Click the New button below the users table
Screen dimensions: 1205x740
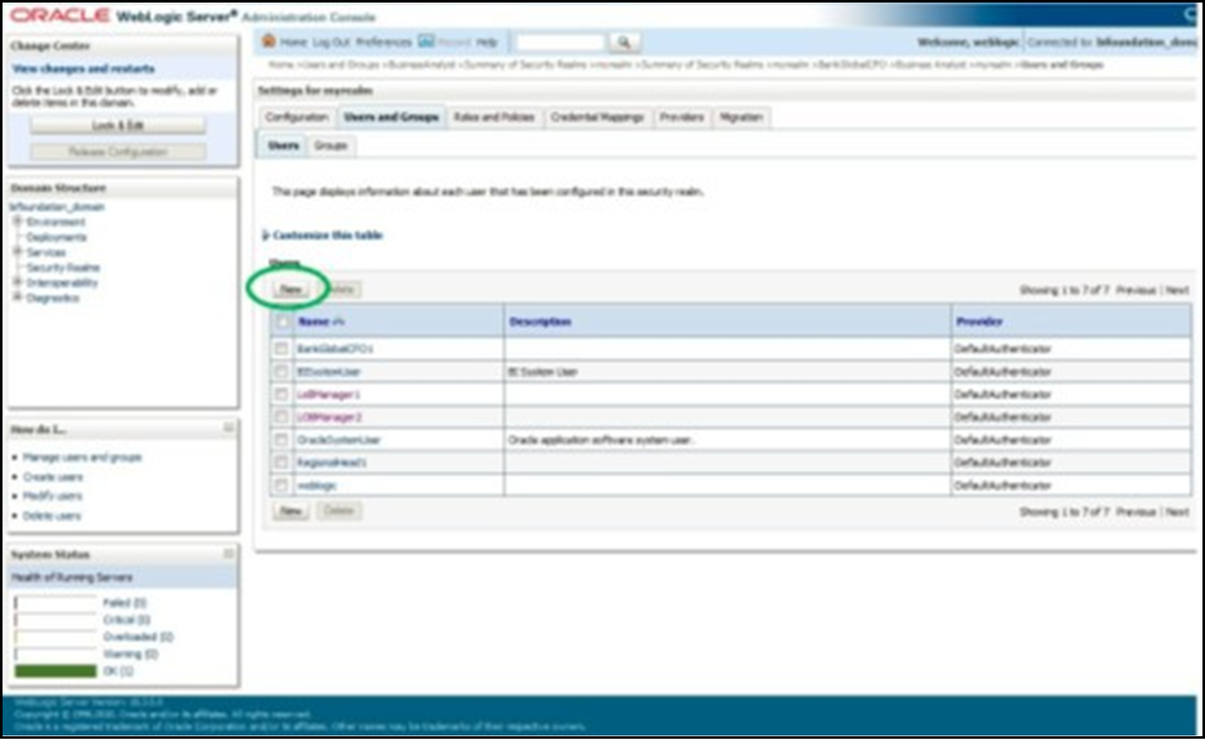(291, 511)
